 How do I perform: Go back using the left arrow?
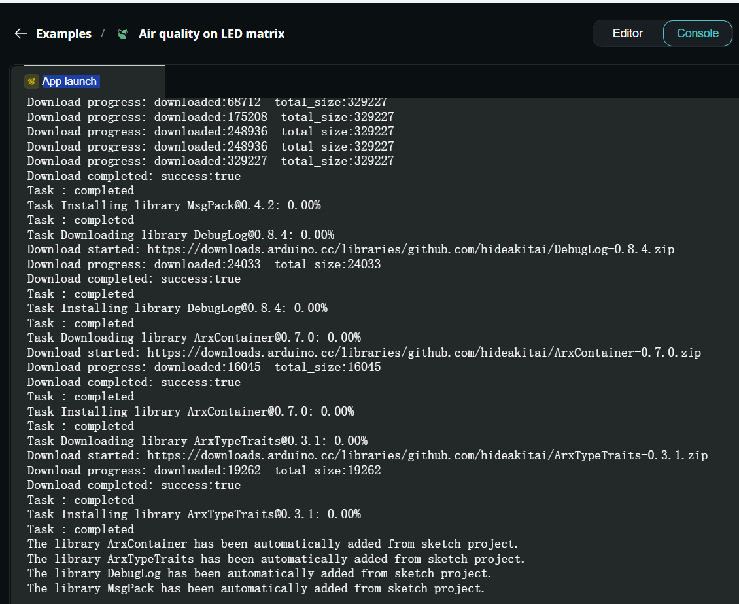tap(21, 33)
